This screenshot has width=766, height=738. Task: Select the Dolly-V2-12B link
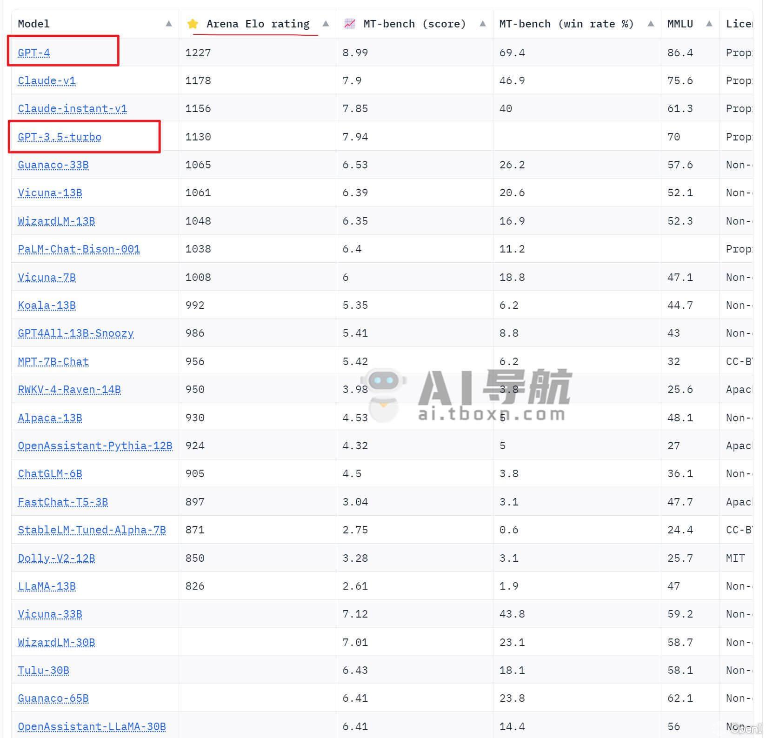[x=56, y=558]
